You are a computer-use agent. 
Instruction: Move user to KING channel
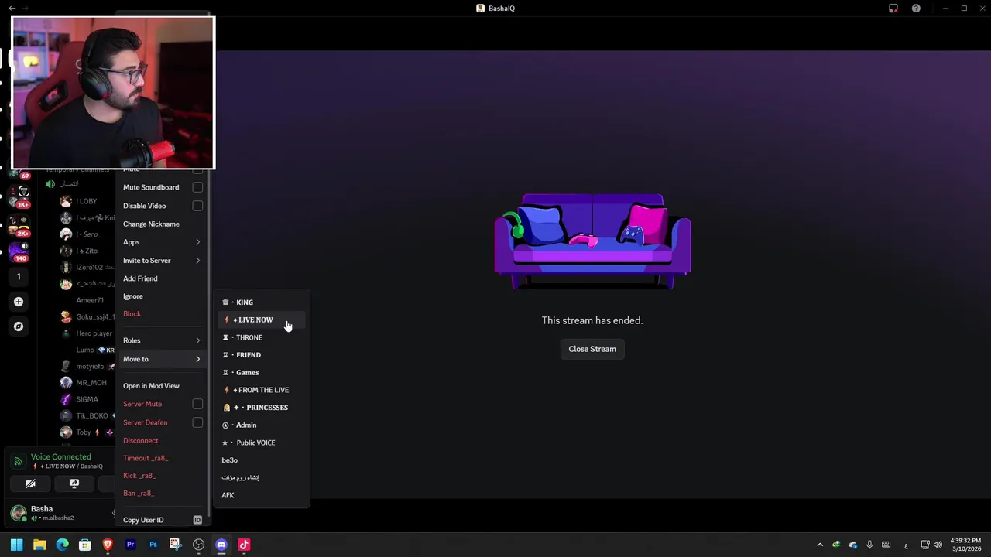coord(261,302)
